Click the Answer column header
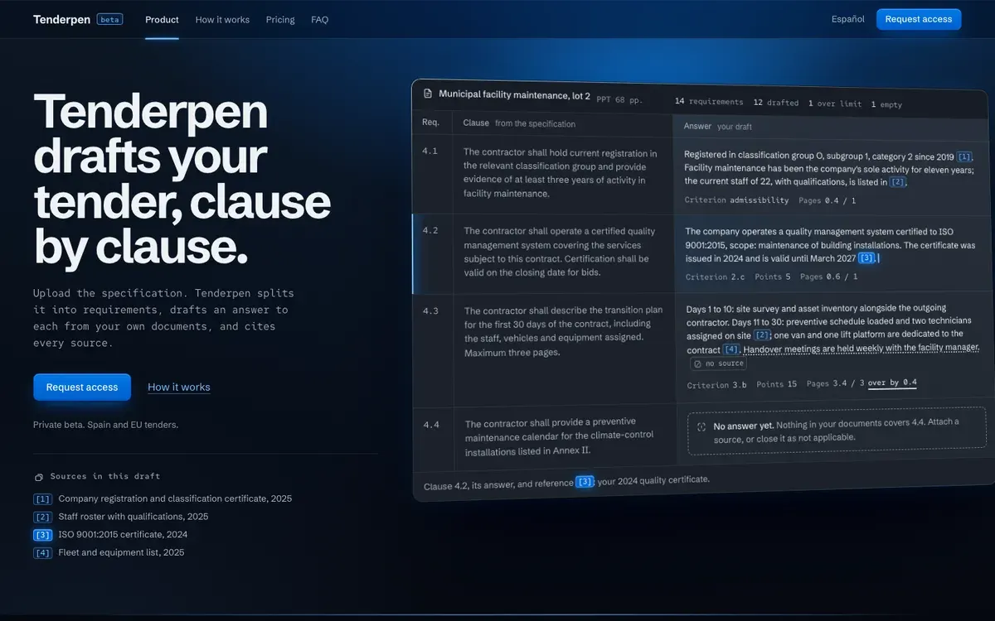The height and width of the screenshot is (621, 995). coord(697,126)
